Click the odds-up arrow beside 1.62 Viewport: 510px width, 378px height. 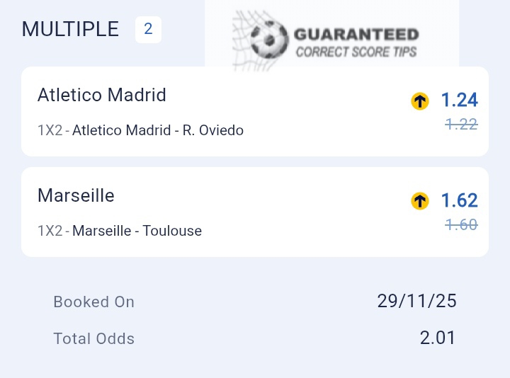click(x=420, y=201)
